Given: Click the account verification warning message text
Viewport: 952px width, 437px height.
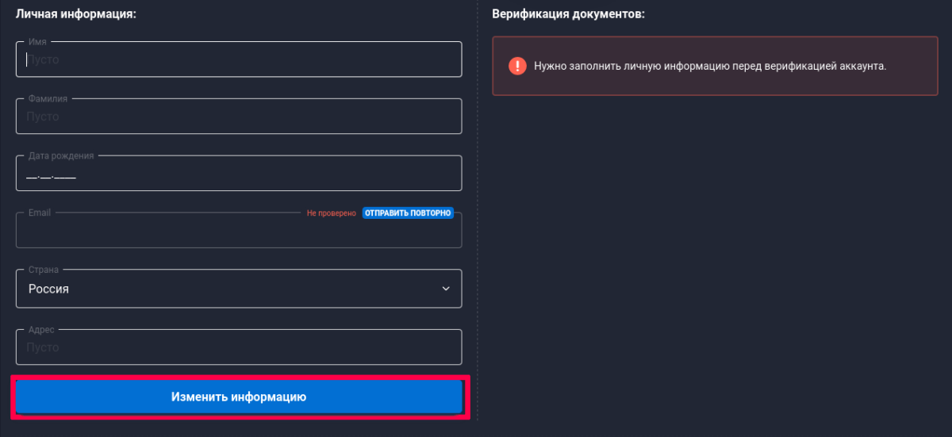Looking at the screenshot, I should [x=709, y=66].
